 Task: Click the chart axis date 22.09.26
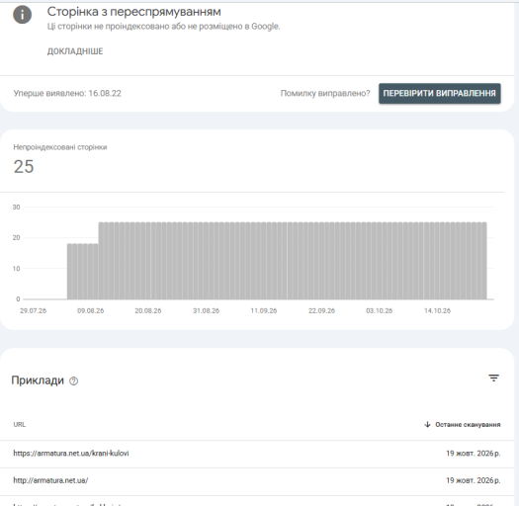(321, 310)
